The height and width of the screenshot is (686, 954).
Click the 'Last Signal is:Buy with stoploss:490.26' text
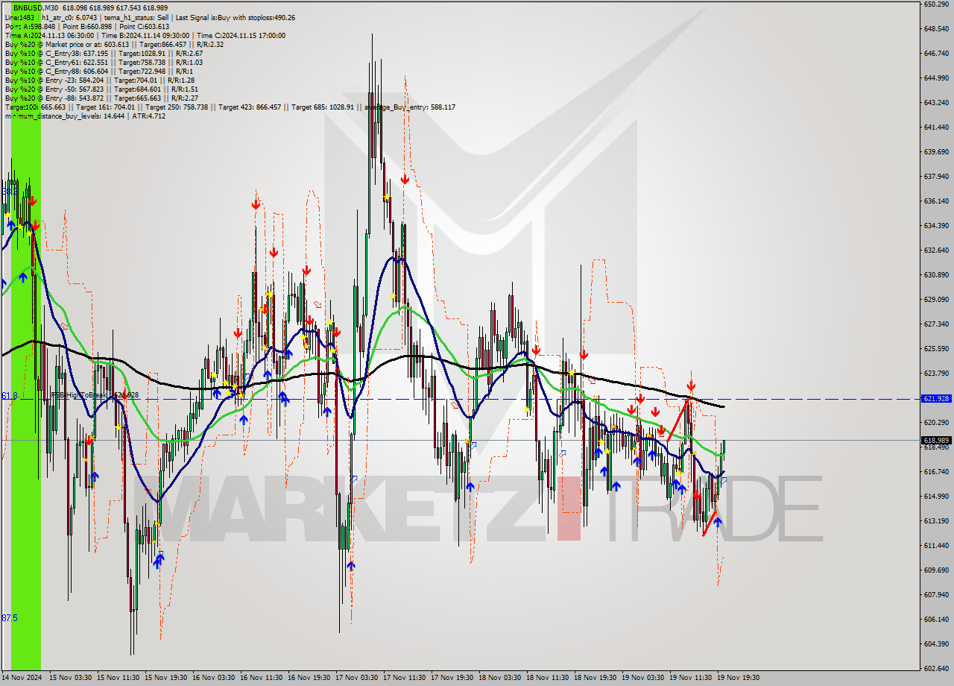(x=235, y=17)
